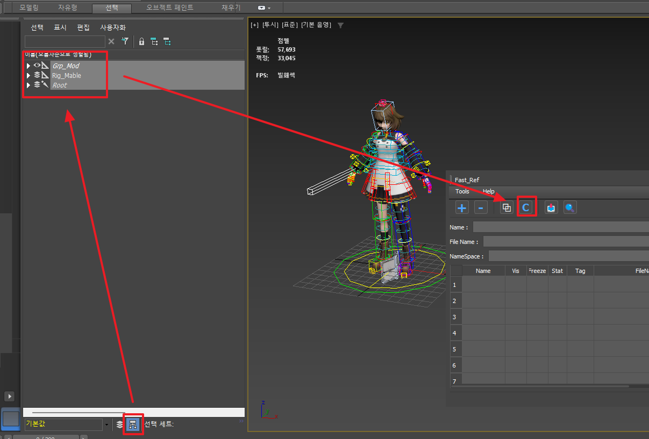This screenshot has height=439, width=649.
Task: Click the layers stack icon beside 기본값 dropdown
Action: (119, 424)
